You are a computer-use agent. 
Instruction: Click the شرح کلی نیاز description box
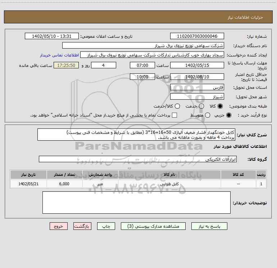pyautogui.click(x=136, y=135)
